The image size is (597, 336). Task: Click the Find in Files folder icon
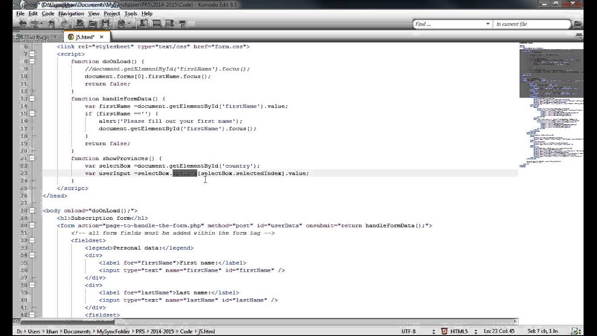coord(578,24)
